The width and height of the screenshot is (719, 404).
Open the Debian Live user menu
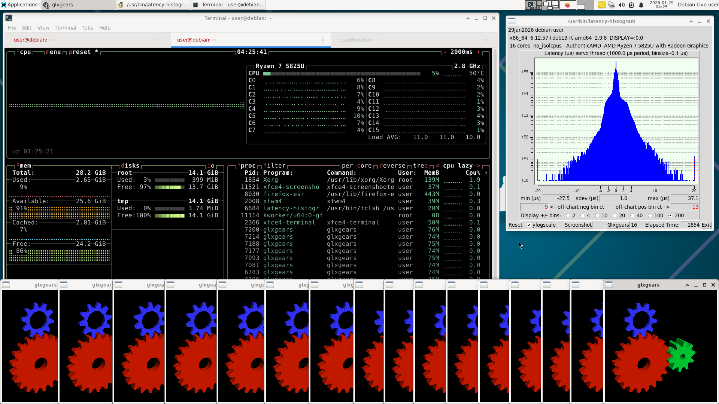click(x=698, y=5)
